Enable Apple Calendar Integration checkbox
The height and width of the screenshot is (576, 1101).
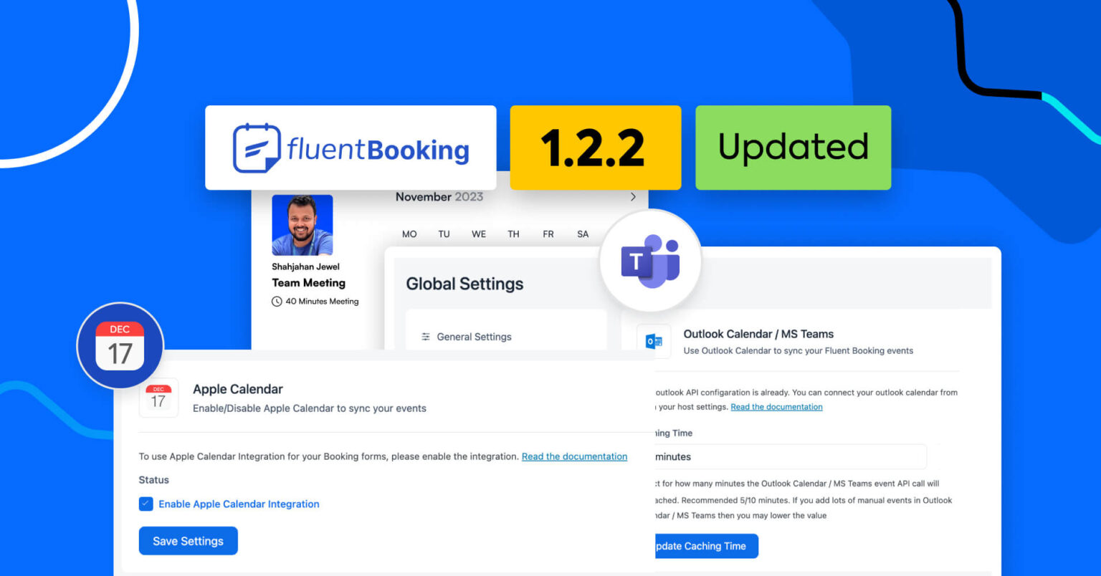146,504
